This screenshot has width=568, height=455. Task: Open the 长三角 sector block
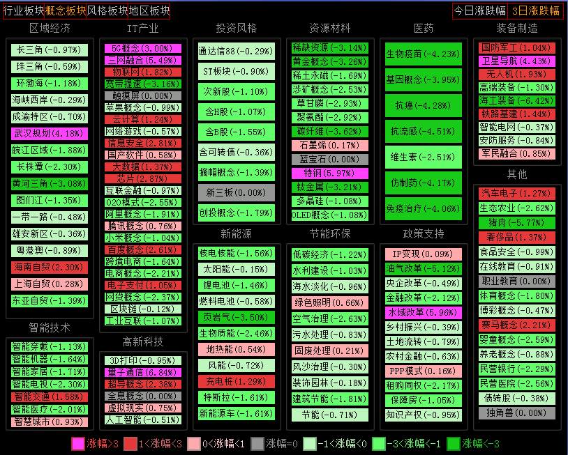[50, 50]
